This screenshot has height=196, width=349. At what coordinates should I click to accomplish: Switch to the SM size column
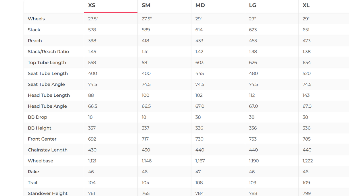pos(146,5)
